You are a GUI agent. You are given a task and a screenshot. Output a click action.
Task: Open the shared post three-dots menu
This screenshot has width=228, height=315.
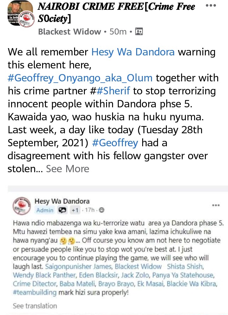(x=216, y=205)
